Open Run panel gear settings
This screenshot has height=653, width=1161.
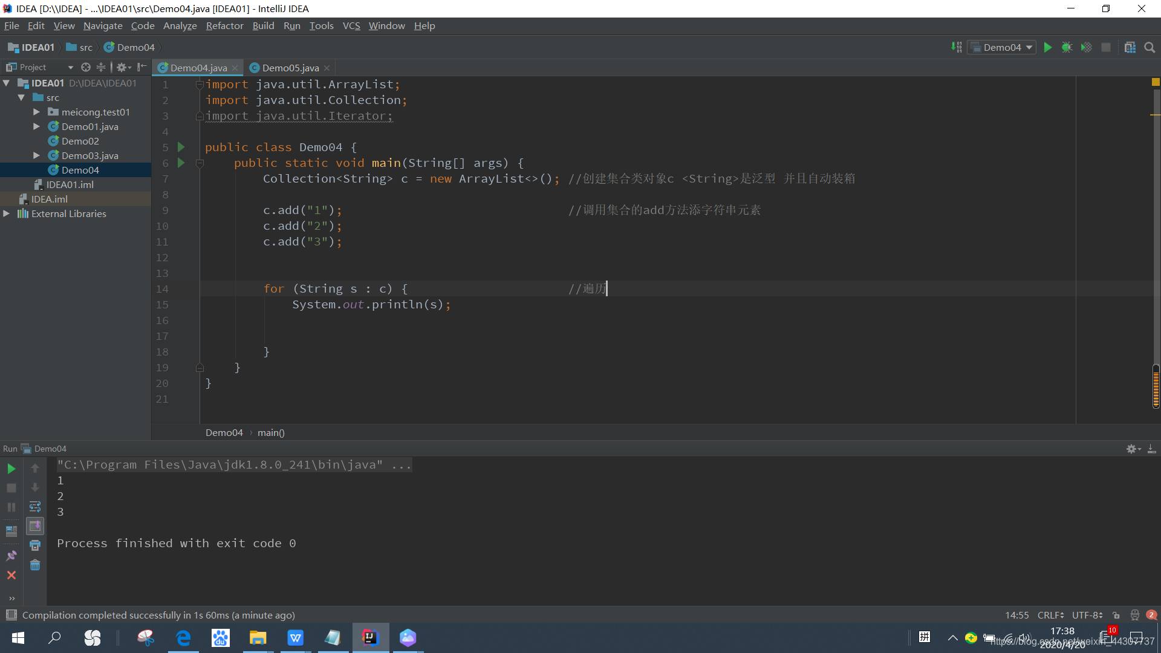[x=1133, y=449]
